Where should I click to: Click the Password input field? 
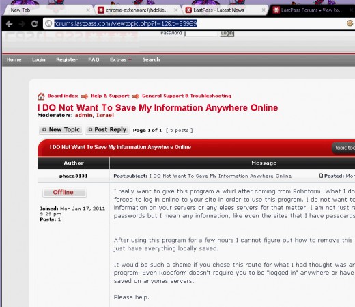(x=201, y=34)
